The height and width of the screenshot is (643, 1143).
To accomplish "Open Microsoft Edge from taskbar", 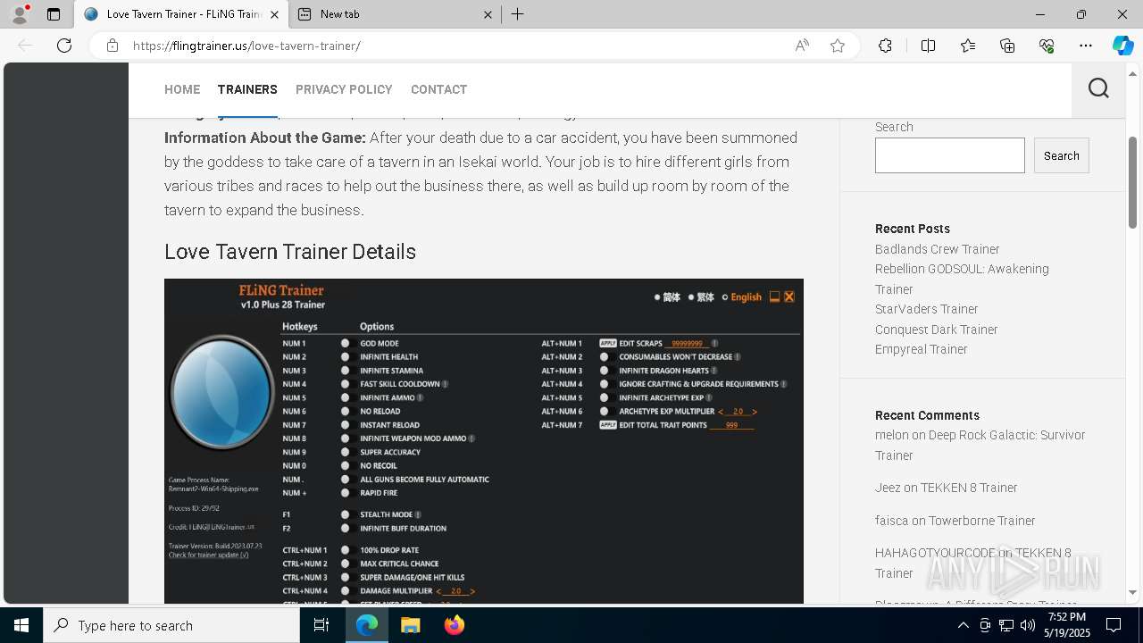I will point(367,625).
